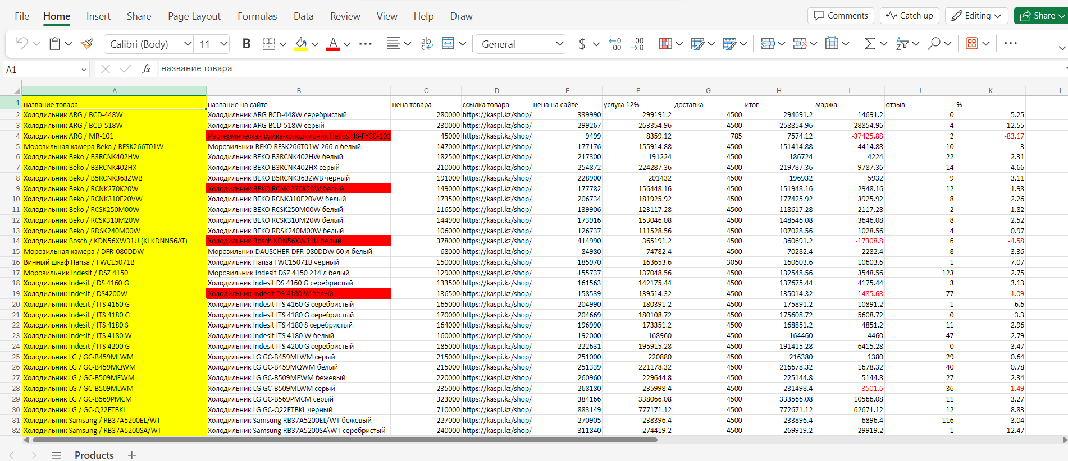
Task: Open font color dropdown arrow
Action: coord(347,44)
